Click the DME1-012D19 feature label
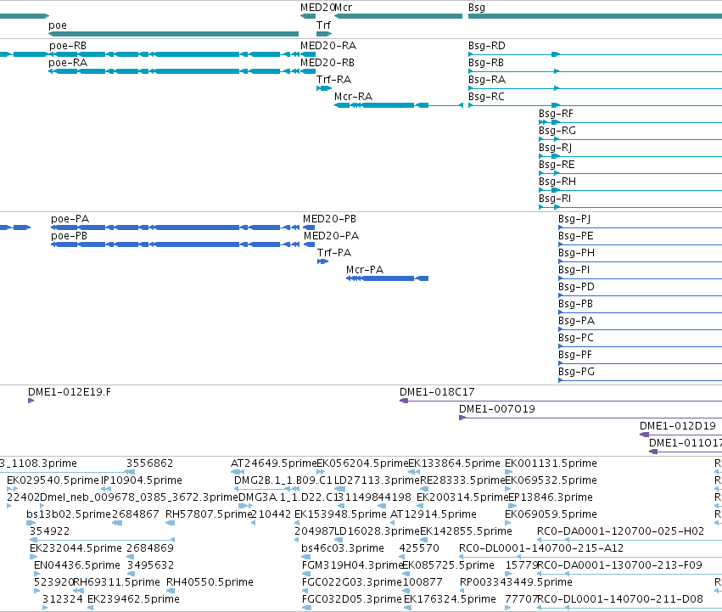Viewport: 722px width, 612px height. [x=678, y=426]
